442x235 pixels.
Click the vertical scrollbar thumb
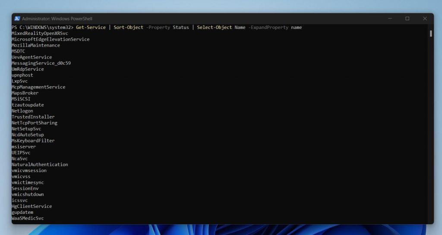click(x=431, y=33)
